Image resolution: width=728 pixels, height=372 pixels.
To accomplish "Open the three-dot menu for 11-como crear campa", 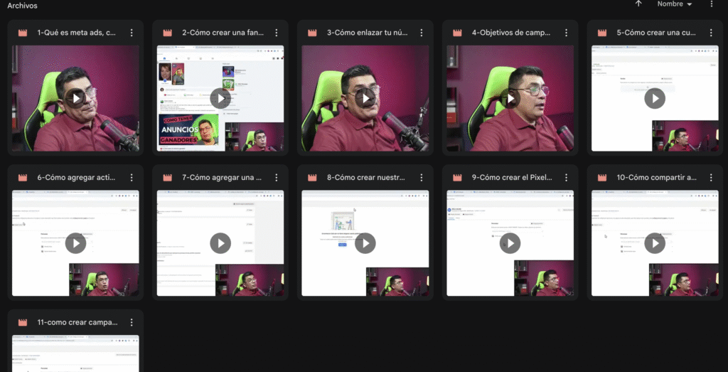I will [x=132, y=322].
